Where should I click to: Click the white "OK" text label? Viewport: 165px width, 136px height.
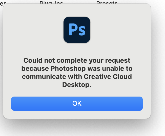coord(77,103)
